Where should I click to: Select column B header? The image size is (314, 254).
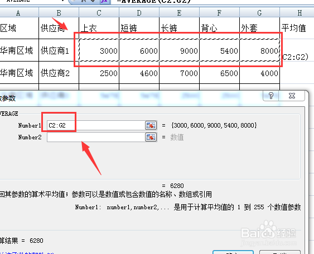point(59,13)
